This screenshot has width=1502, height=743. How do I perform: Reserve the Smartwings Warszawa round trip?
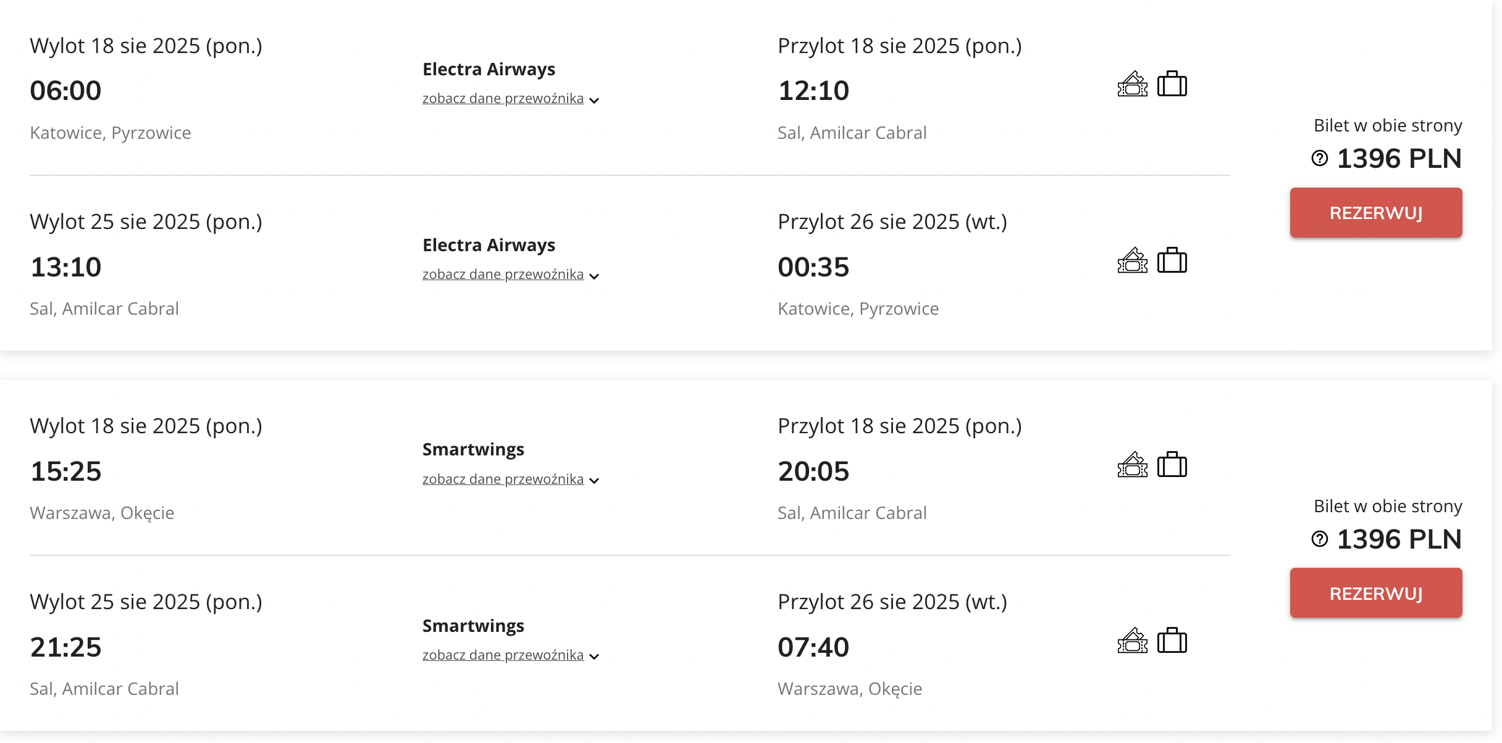[1375, 594]
